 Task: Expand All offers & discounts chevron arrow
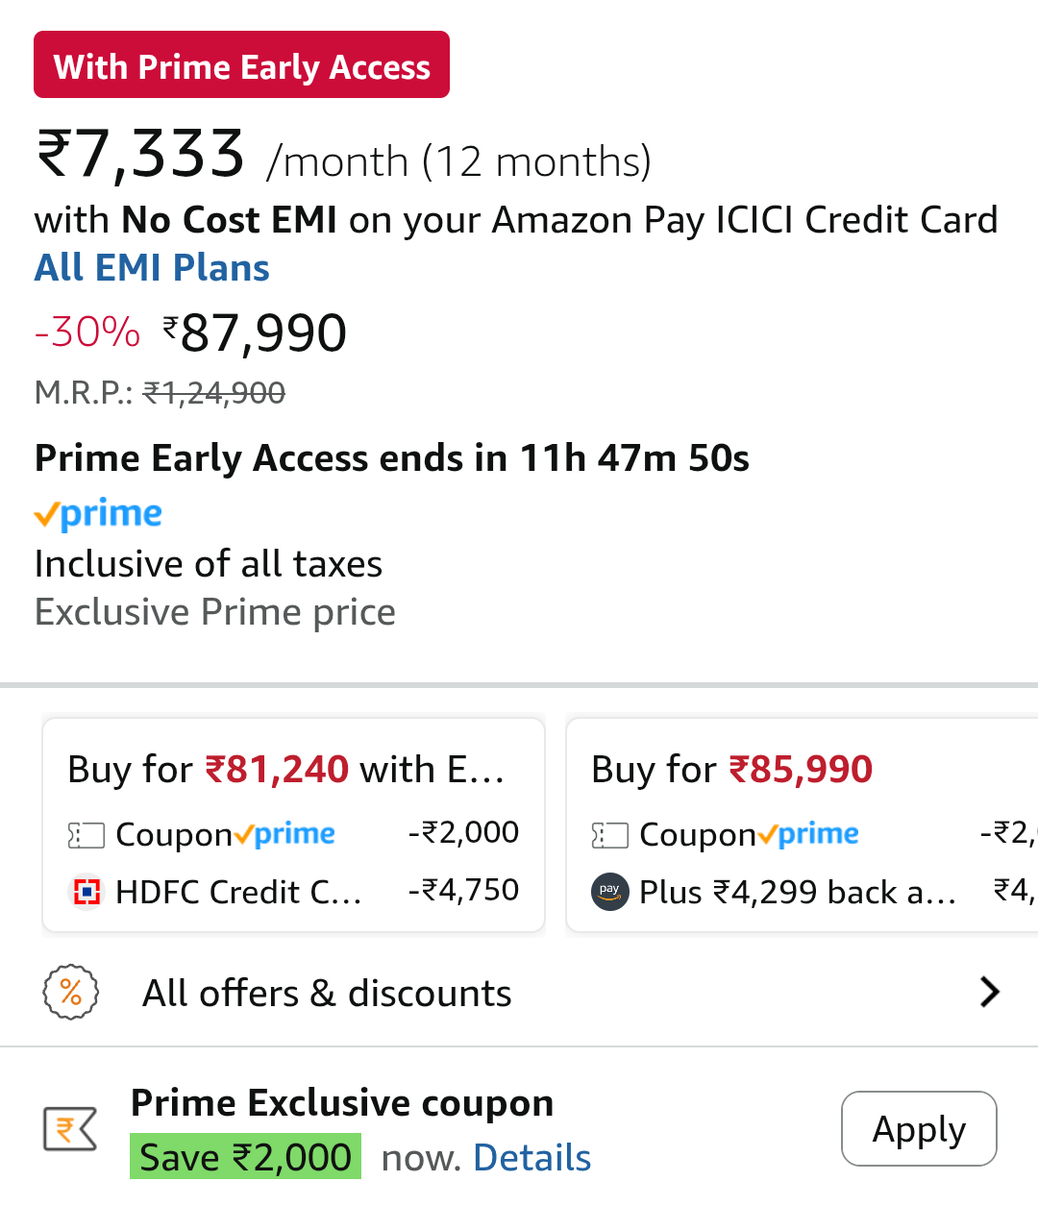(x=989, y=992)
